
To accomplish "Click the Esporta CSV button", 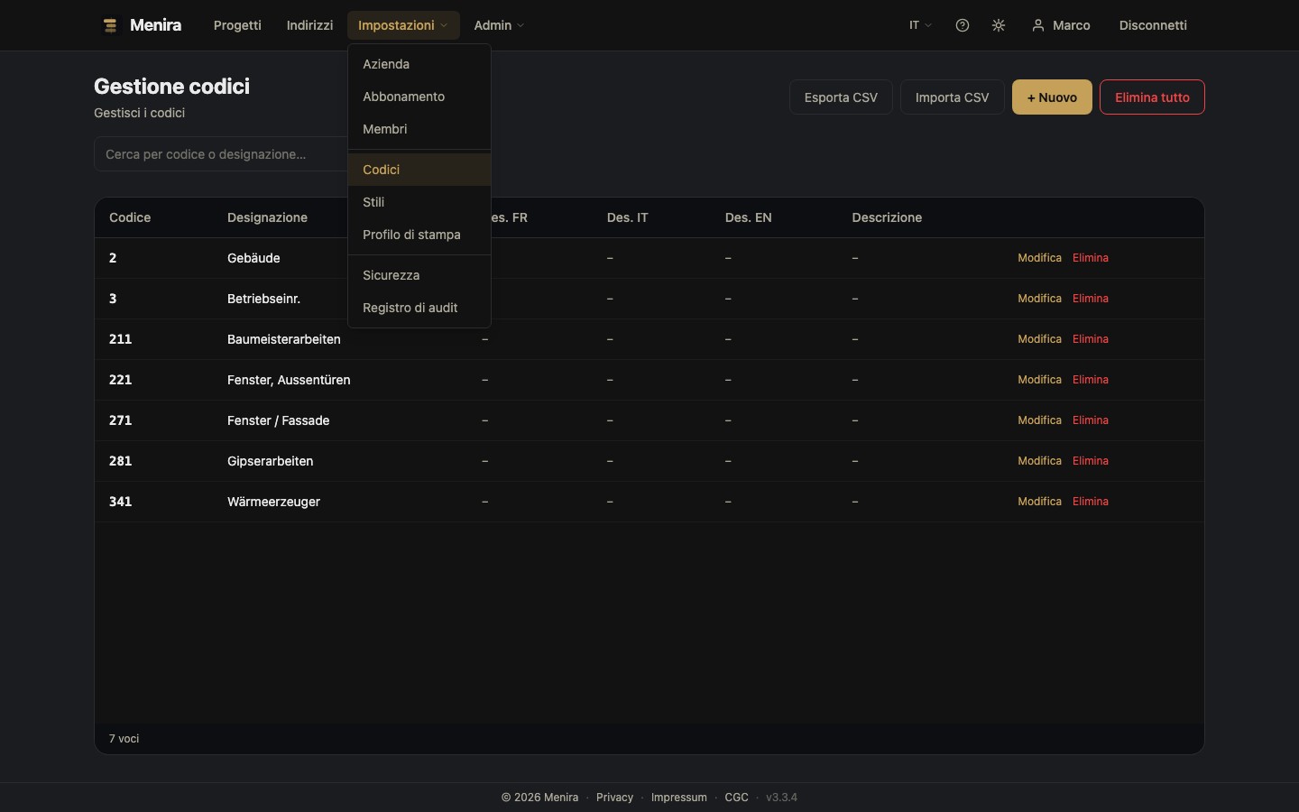I will (841, 97).
